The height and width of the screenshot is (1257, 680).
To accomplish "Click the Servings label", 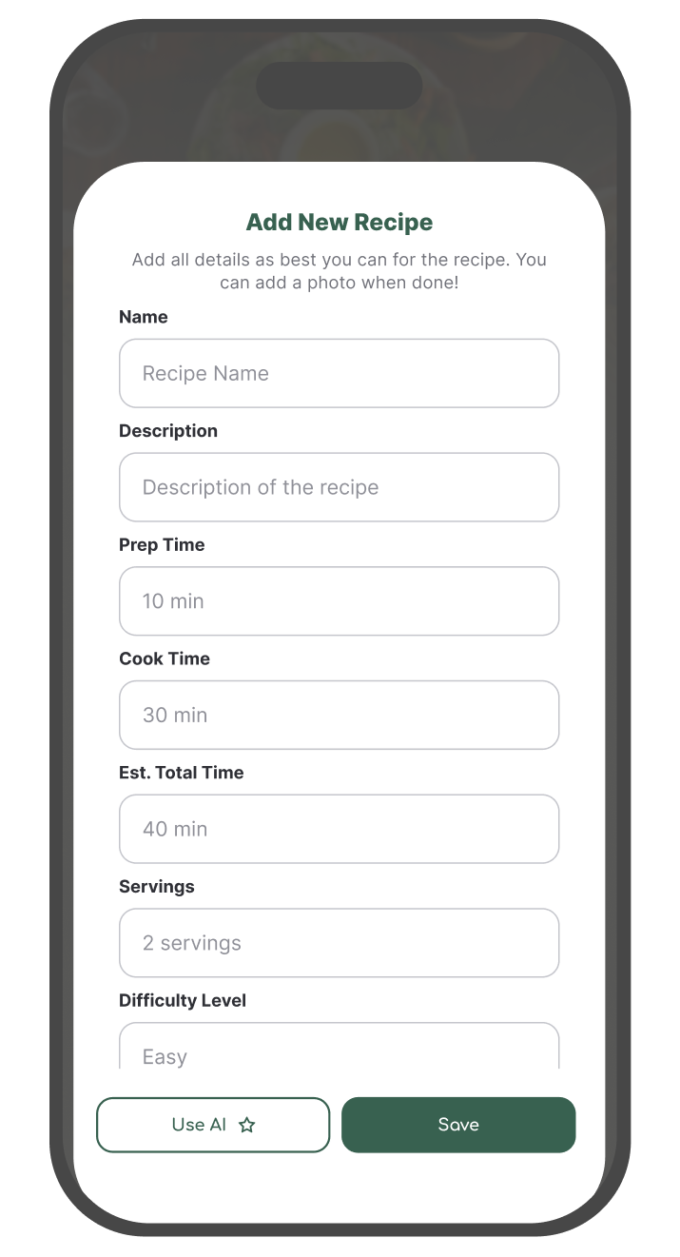I will (157, 887).
